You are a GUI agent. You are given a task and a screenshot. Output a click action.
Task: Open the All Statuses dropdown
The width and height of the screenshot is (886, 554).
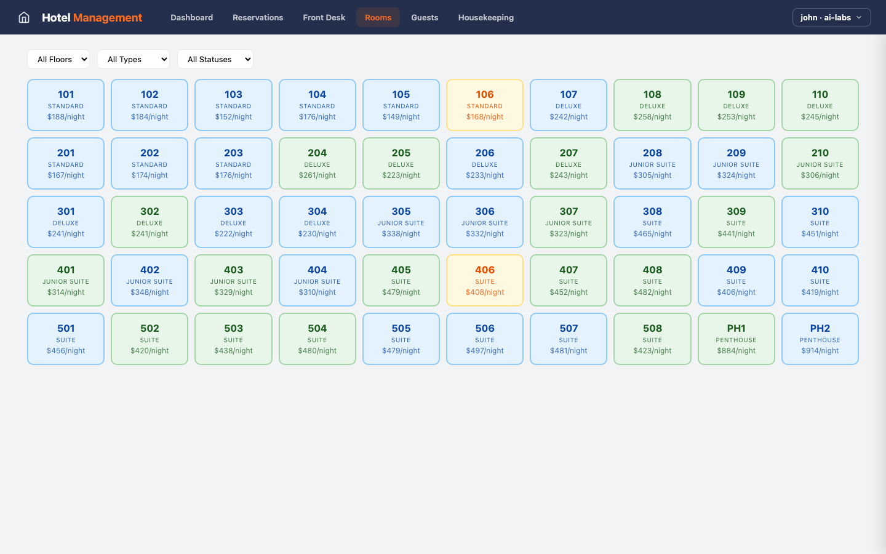[x=215, y=59]
